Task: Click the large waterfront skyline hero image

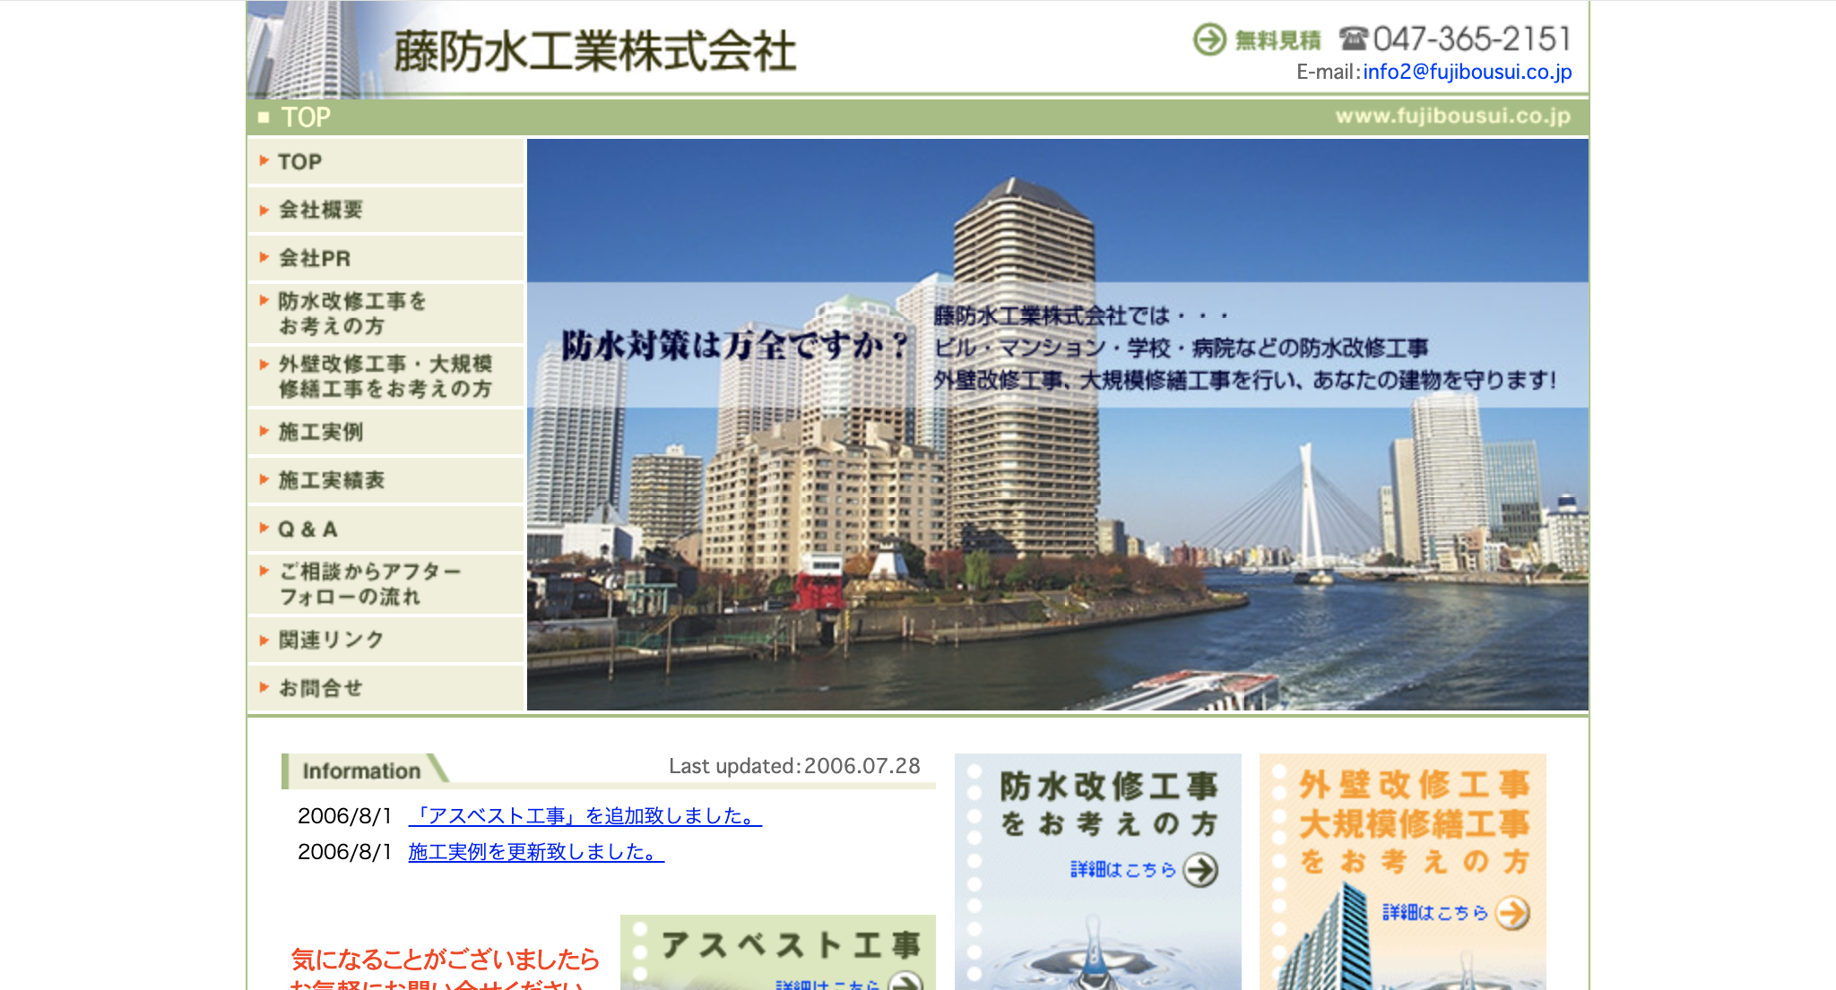Action: coord(1058,555)
